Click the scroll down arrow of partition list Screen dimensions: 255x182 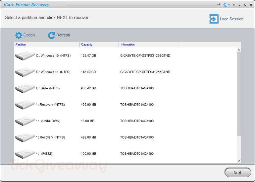(239, 161)
